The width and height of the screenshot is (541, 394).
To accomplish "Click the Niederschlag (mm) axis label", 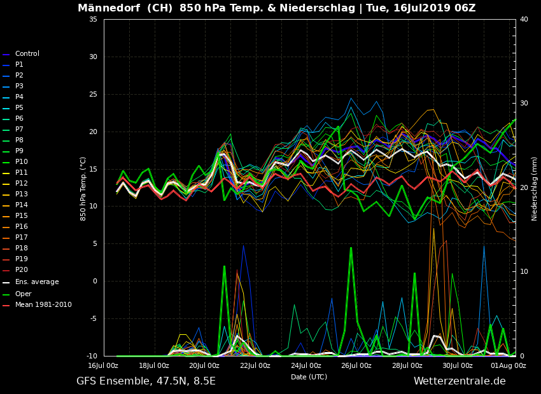I will pos(535,188).
